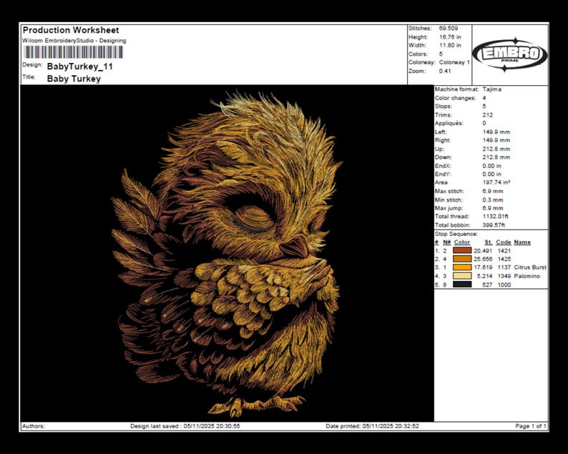
Task: Click the Baby Turkey title text
Action: 74,79
